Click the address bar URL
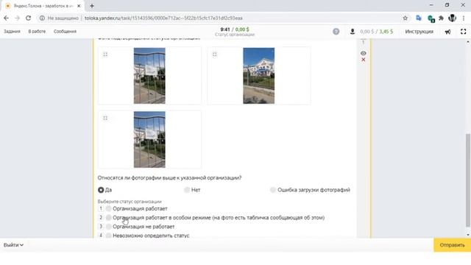Screen dimensions: 471x265 [163, 18]
